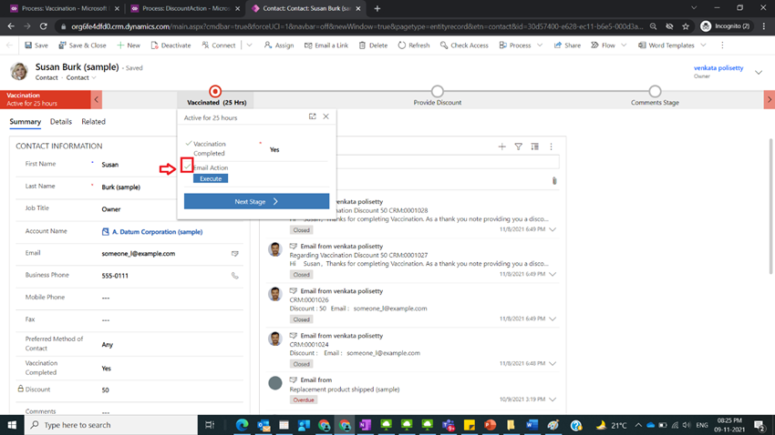The width and height of the screenshot is (775, 435).
Task: Open Check Access
Action: coord(464,46)
